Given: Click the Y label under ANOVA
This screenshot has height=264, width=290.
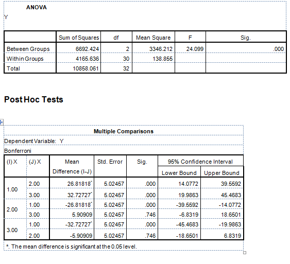Looking at the screenshot, I should [x=6, y=17].
